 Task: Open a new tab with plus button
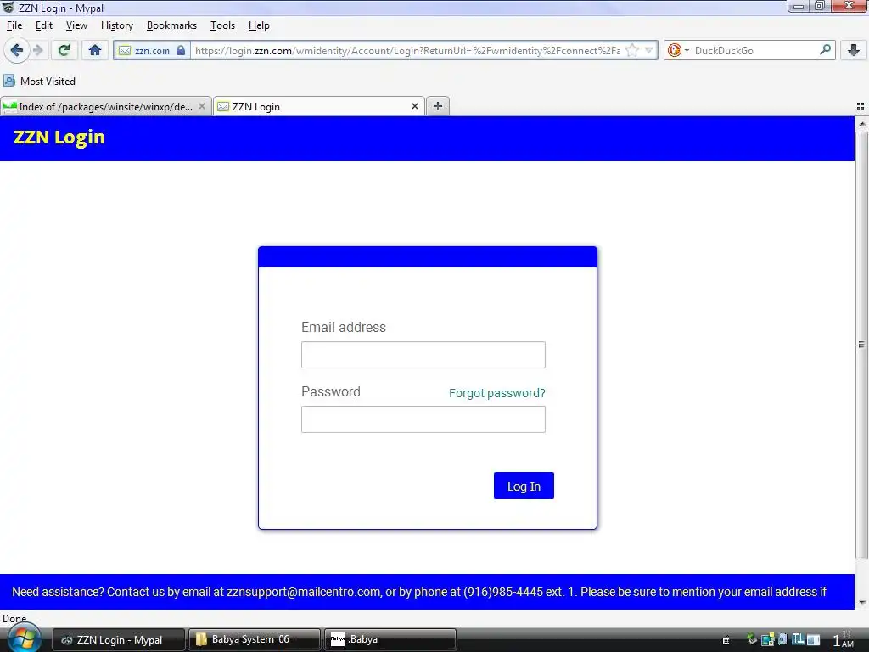coord(438,106)
